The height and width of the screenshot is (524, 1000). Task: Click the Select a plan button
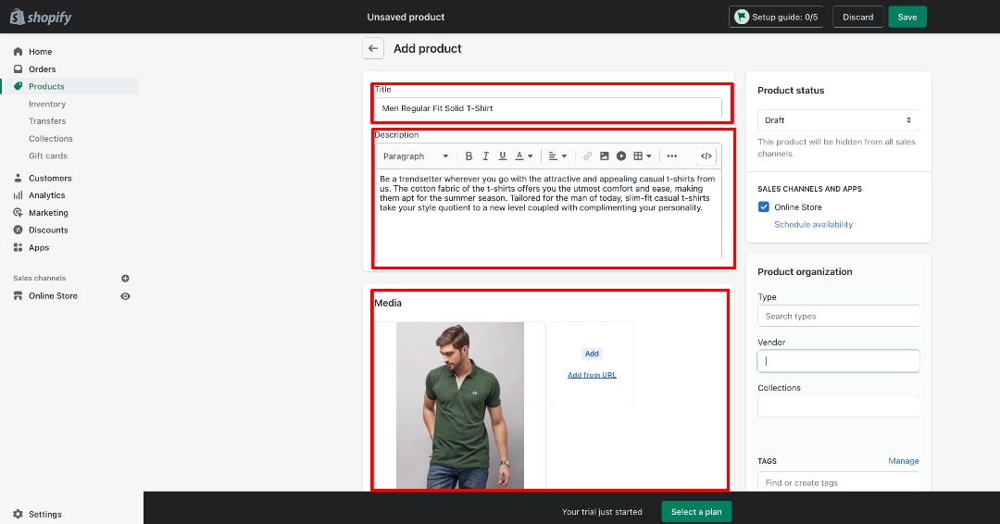[x=696, y=512]
